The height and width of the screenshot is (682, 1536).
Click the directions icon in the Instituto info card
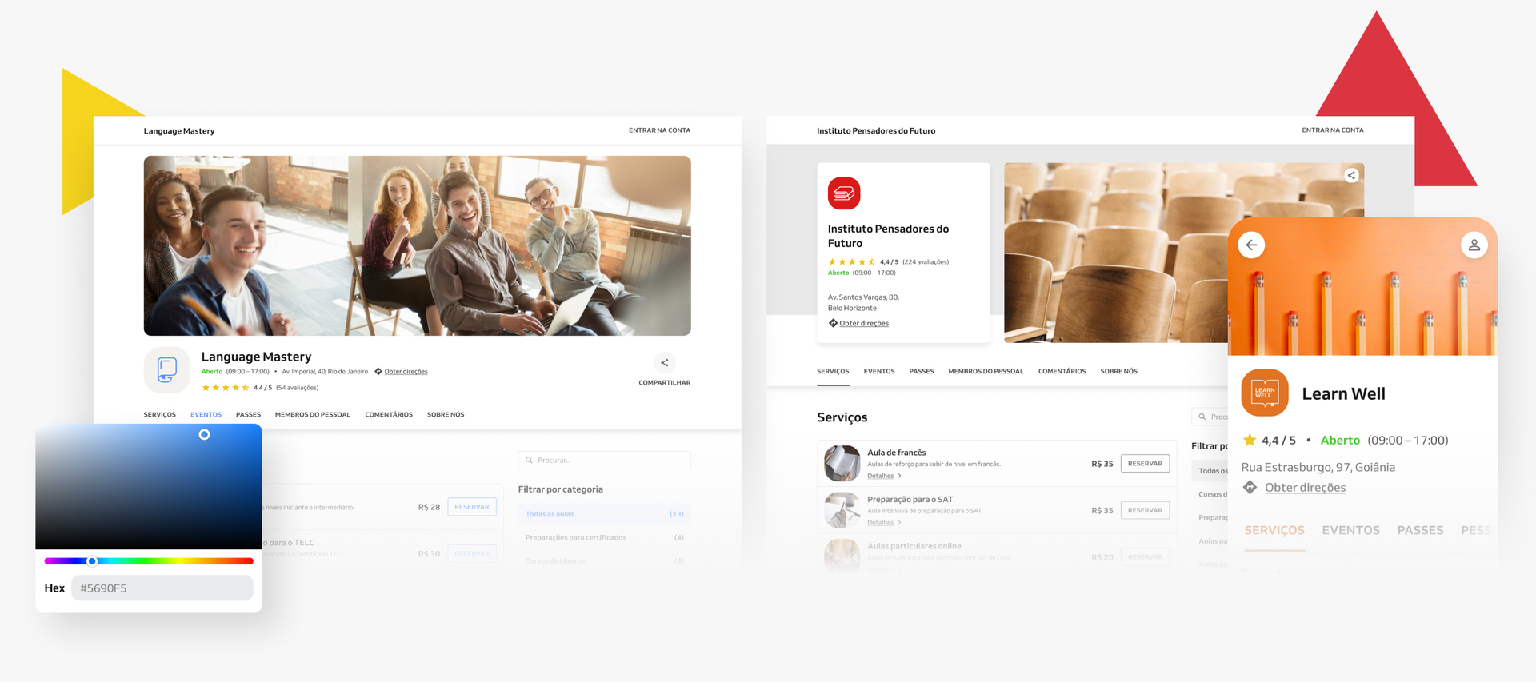point(833,324)
